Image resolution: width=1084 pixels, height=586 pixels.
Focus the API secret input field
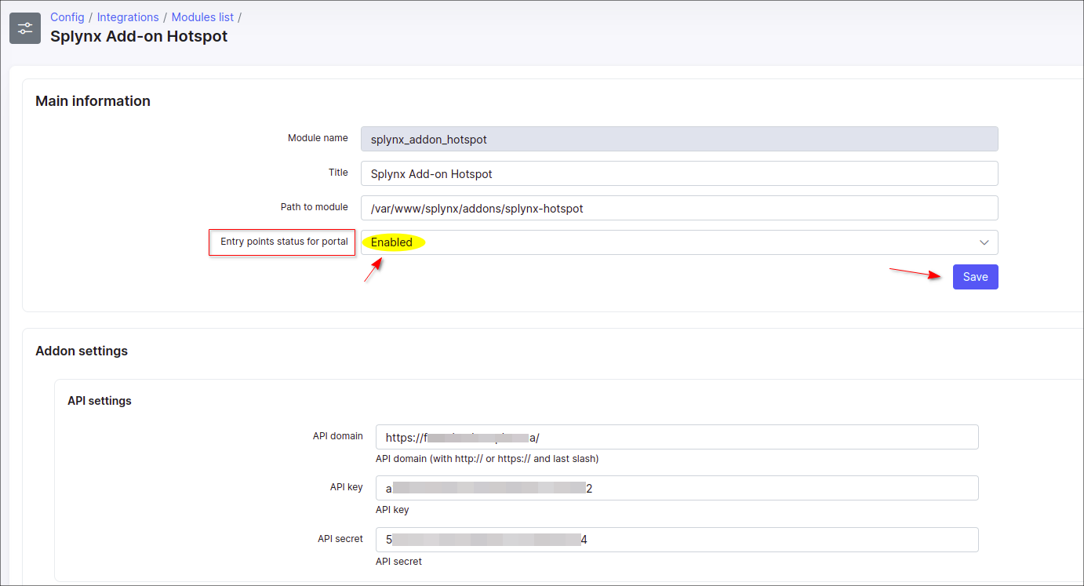(x=676, y=540)
